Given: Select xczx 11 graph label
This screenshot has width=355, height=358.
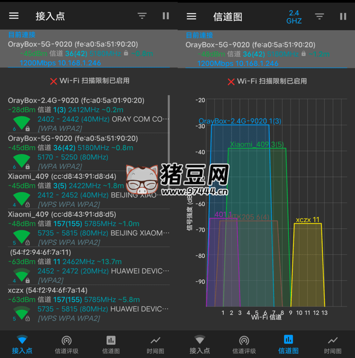Looking at the screenshot, I should pyautogui.click(x=307, y=220).
